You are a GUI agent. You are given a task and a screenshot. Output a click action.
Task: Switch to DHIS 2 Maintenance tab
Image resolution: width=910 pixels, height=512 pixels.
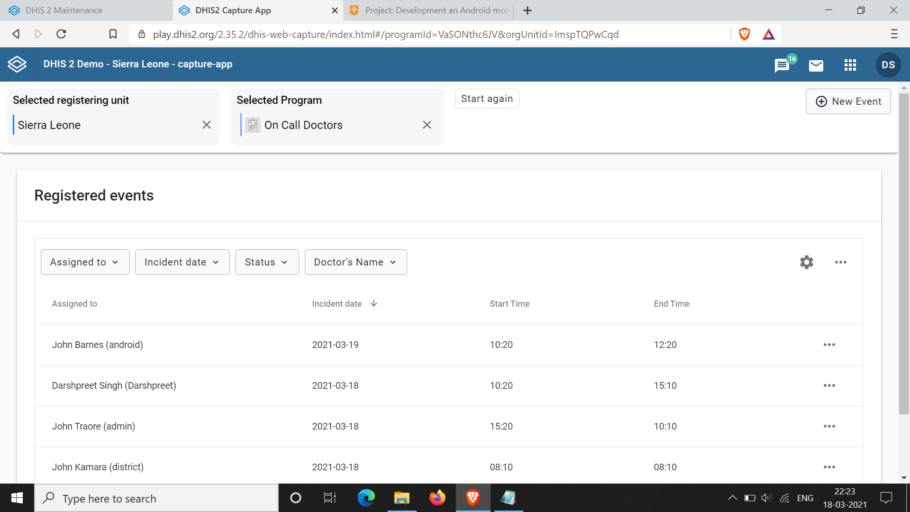pos(64,10)
